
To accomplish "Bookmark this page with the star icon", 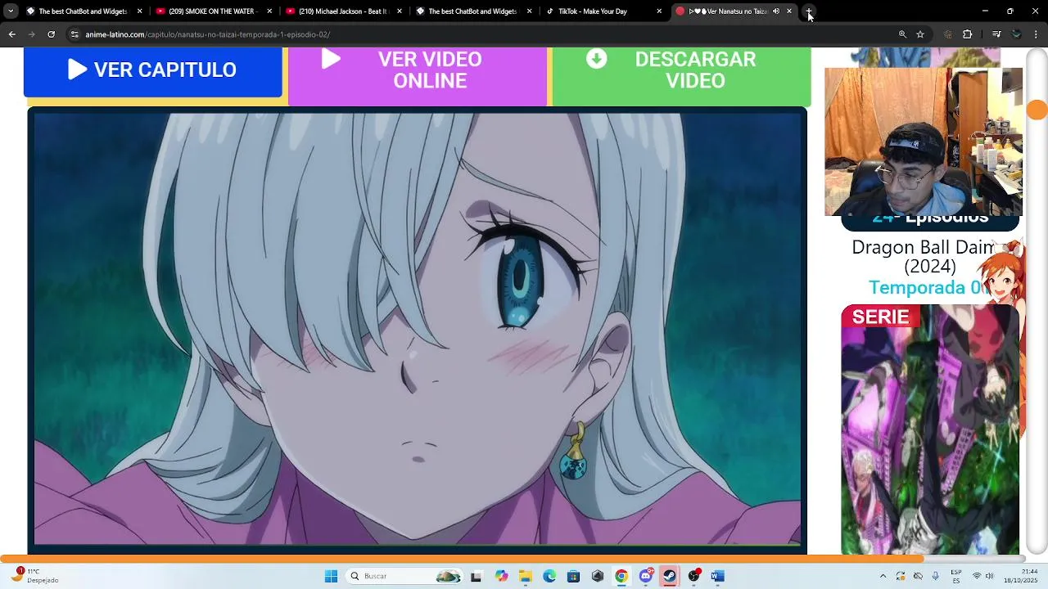I will [x=920, y=34].
